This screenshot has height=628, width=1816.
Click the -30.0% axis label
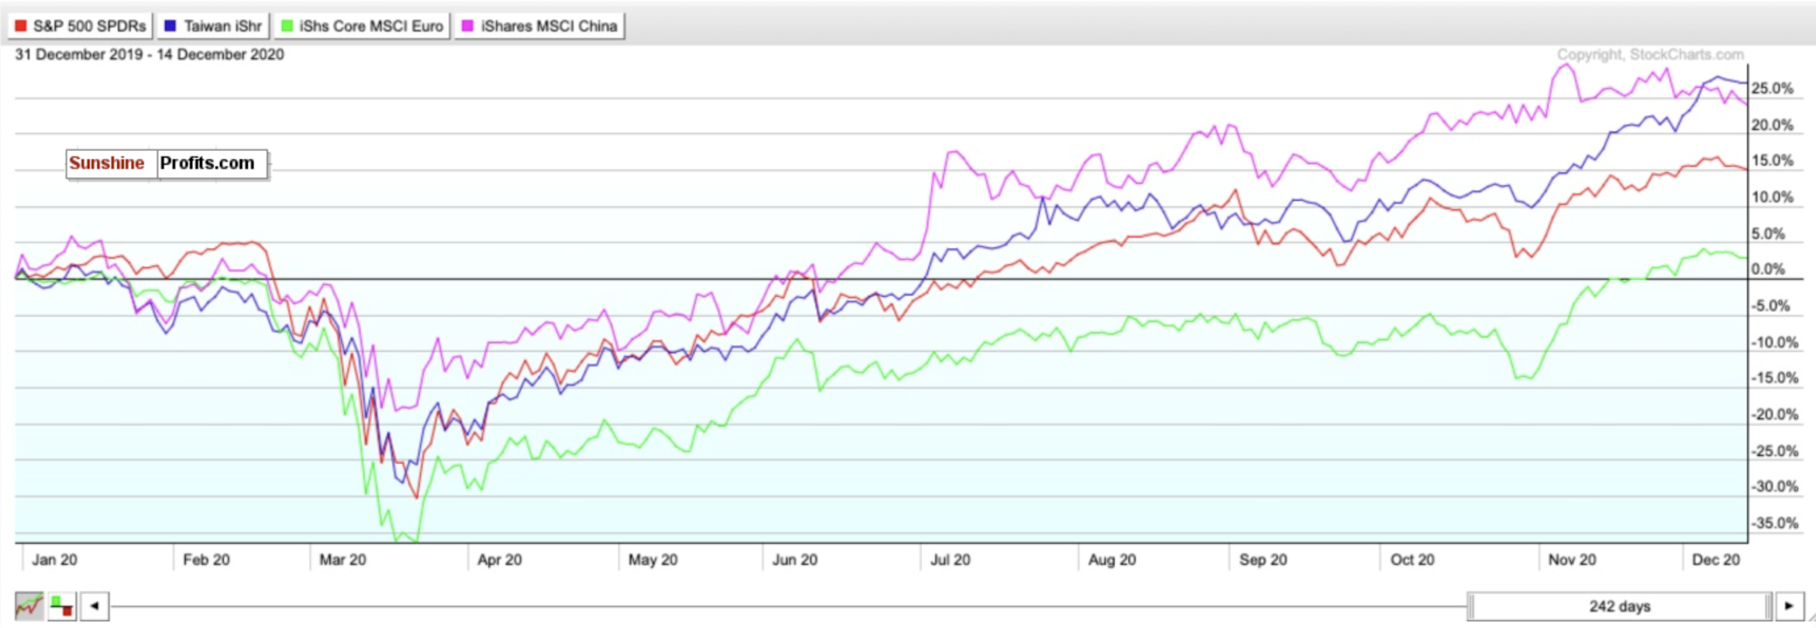[1775, 486]
